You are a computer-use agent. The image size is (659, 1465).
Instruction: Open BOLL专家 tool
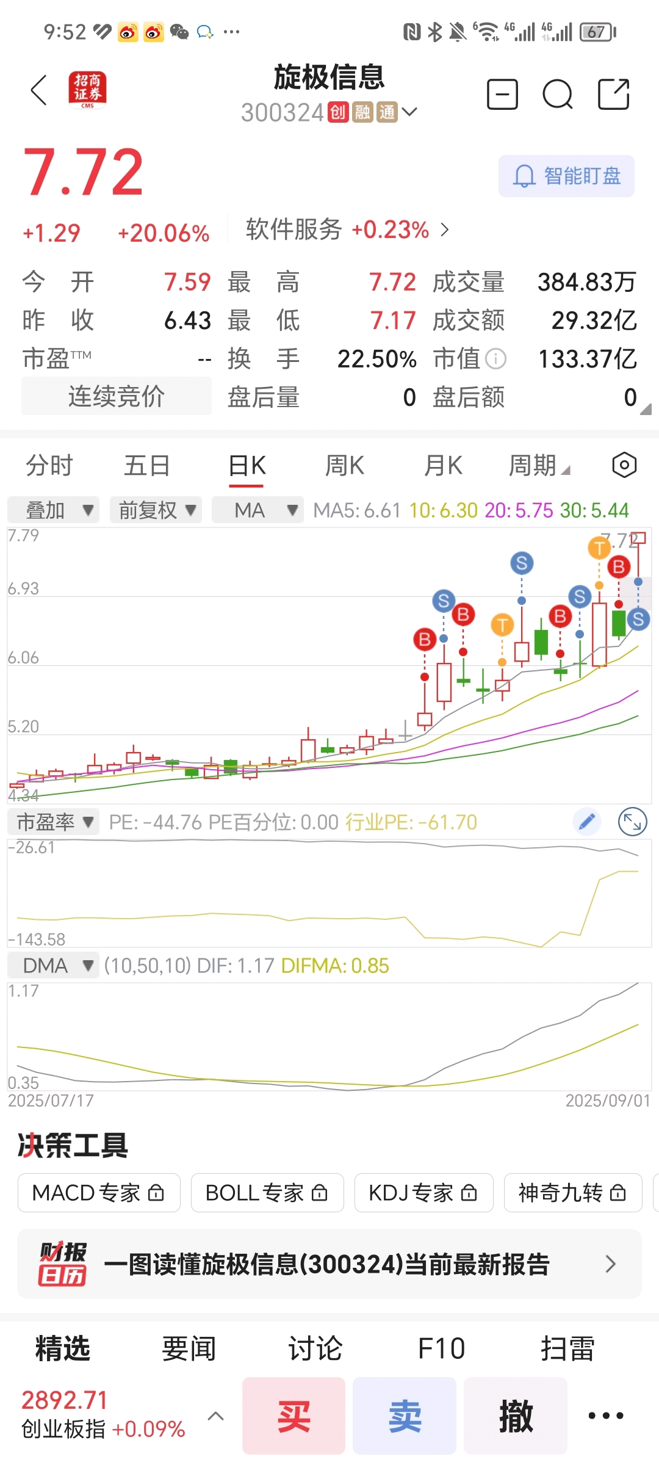[267, 1193]
